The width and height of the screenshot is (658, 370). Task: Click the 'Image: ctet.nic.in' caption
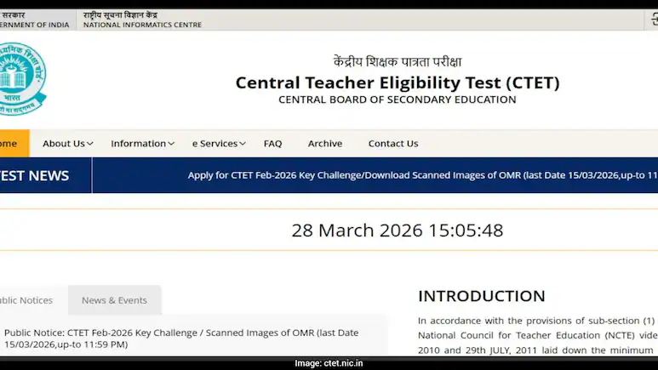click(329, 363)
